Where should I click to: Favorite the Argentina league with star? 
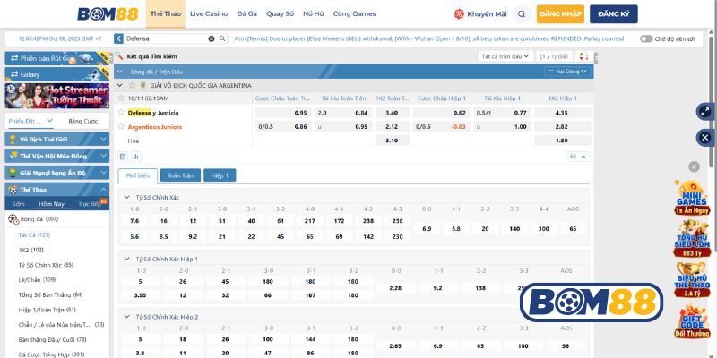[x=132, y=85]
